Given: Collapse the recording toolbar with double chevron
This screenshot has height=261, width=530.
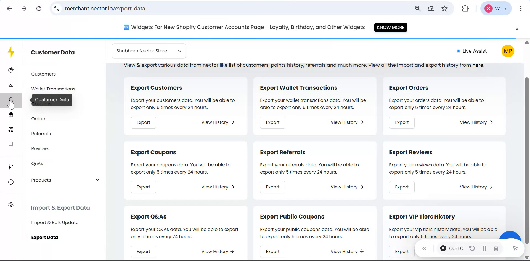Looking at the screenshot, I should 424,249.
